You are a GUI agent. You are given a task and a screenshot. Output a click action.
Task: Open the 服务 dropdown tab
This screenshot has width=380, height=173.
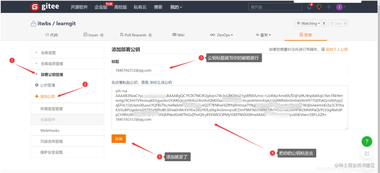coord(263,35)
